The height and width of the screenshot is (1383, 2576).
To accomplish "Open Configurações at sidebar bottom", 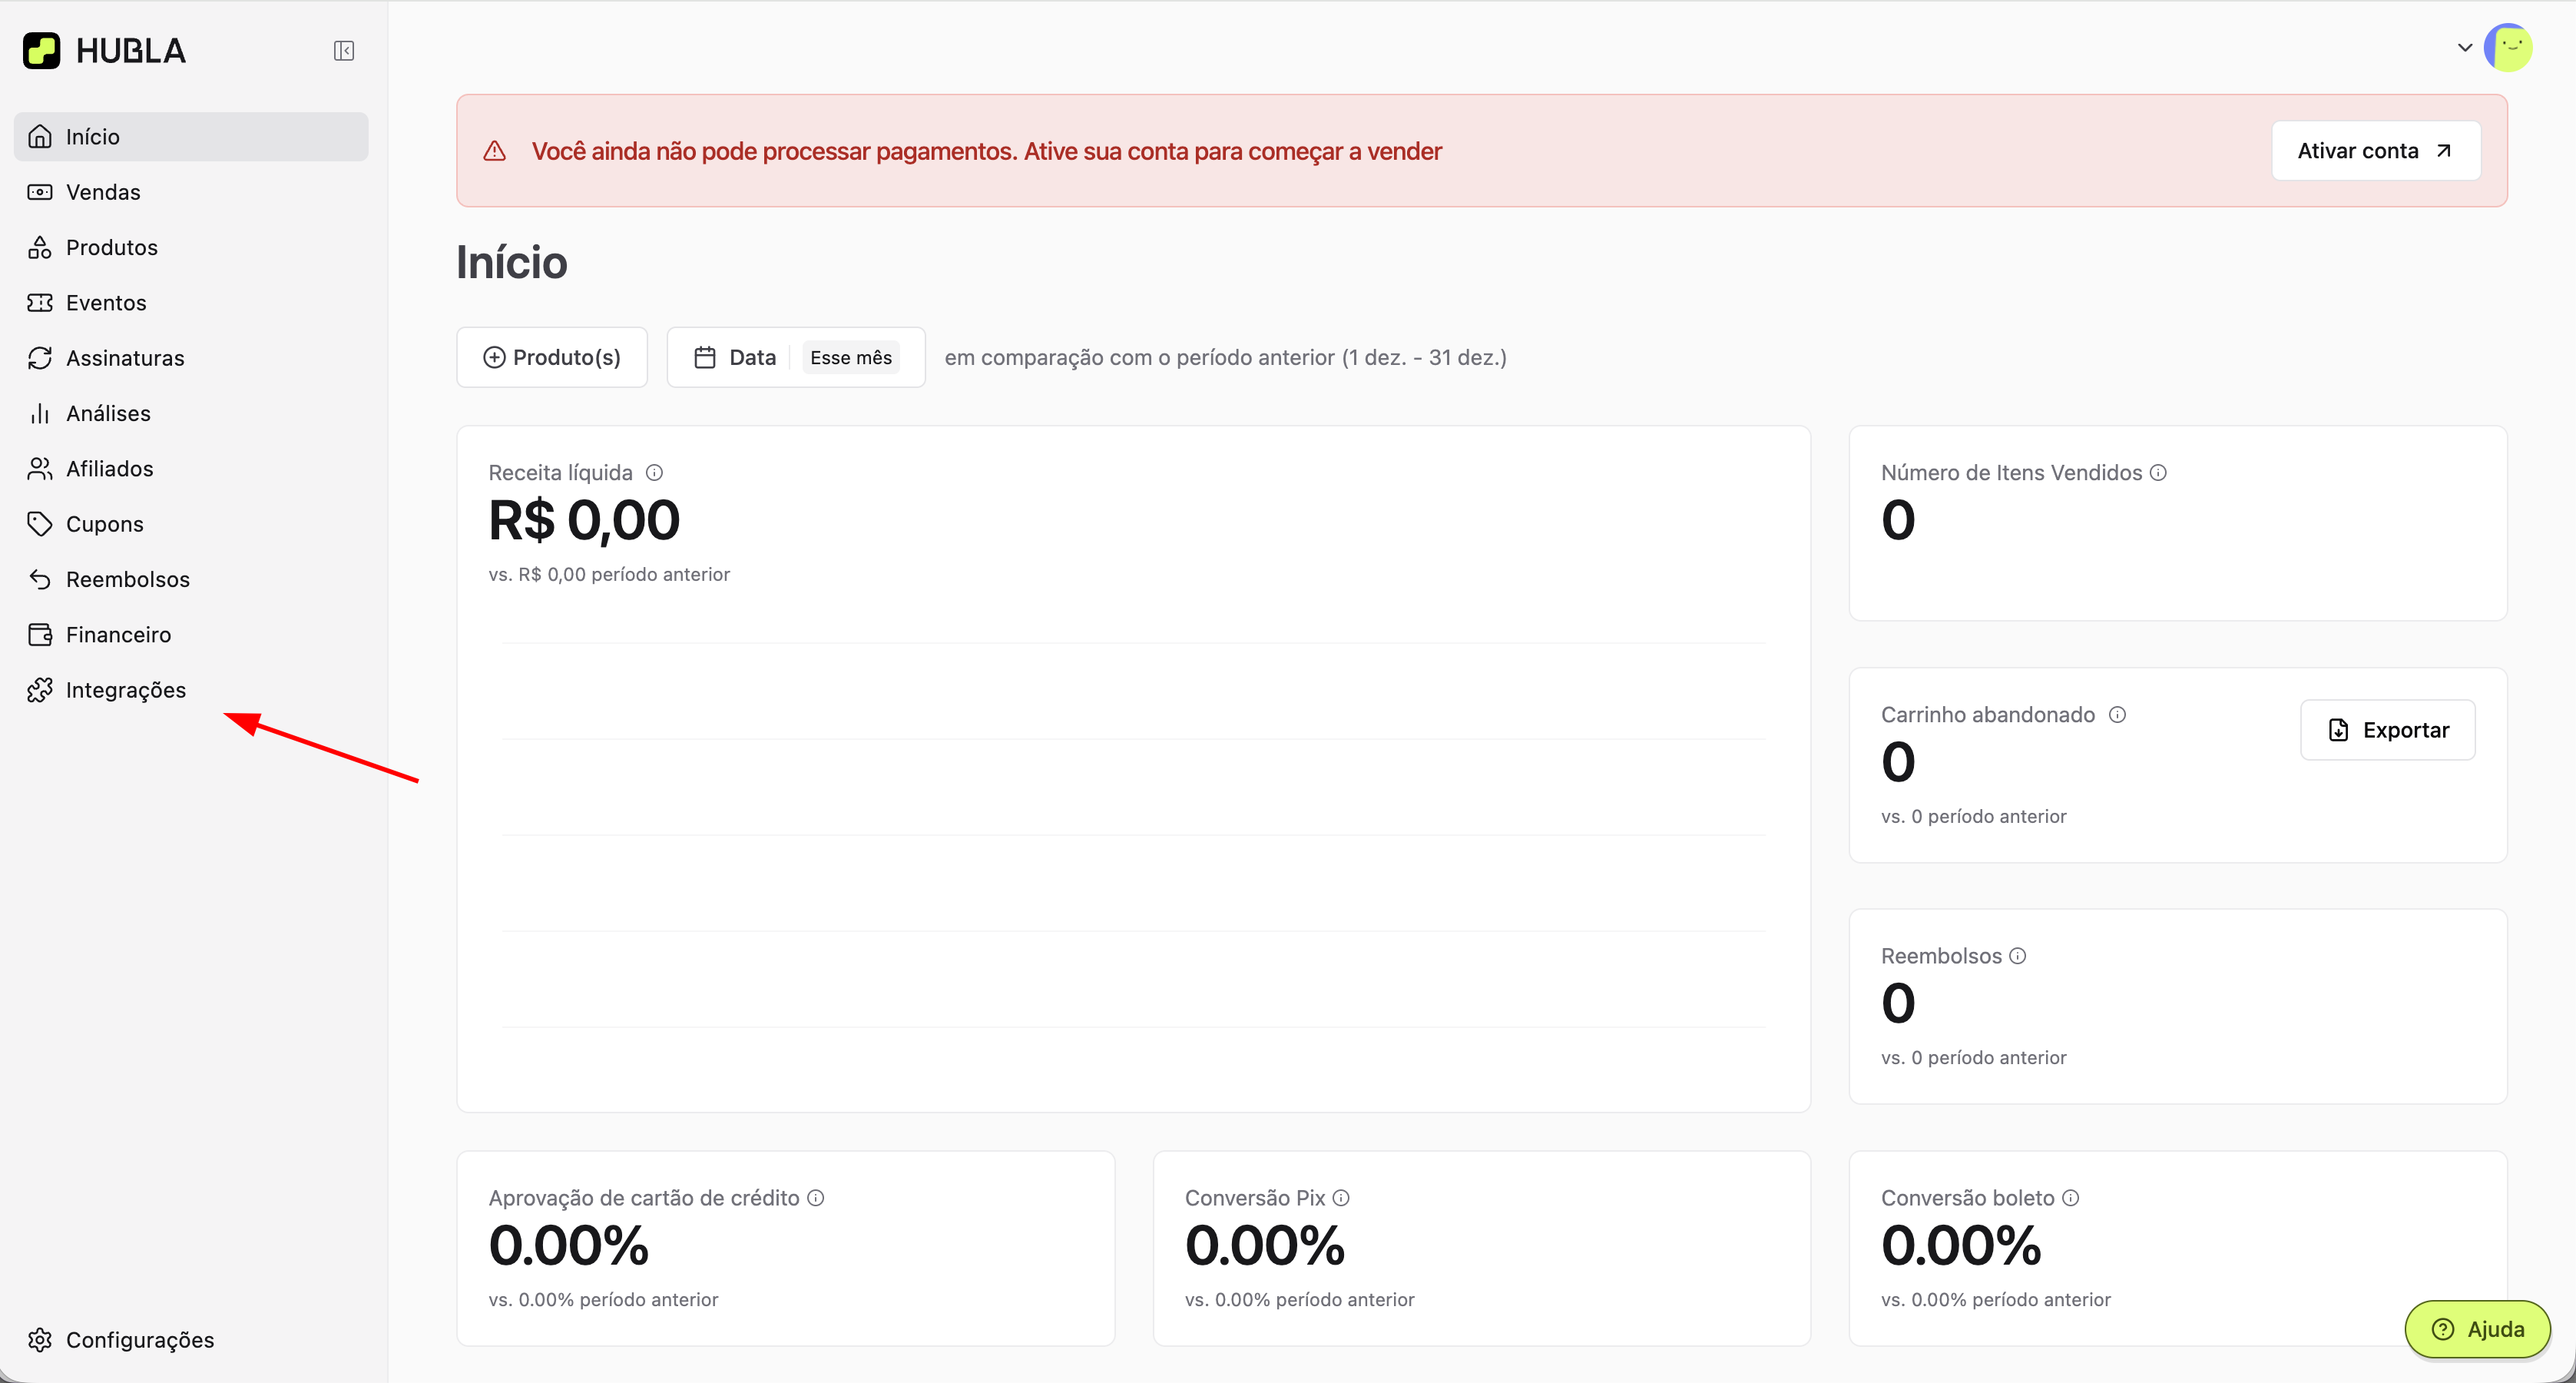I will [x=140, y=1340].
